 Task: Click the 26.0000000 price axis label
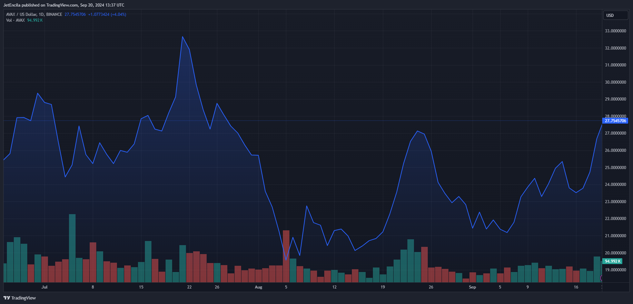tap(615, 150)
